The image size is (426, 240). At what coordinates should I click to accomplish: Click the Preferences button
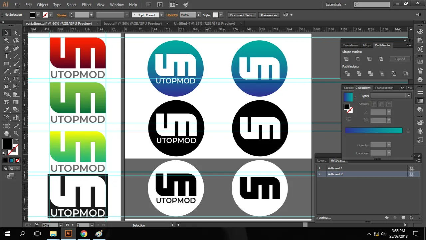[x=269, y=15]
